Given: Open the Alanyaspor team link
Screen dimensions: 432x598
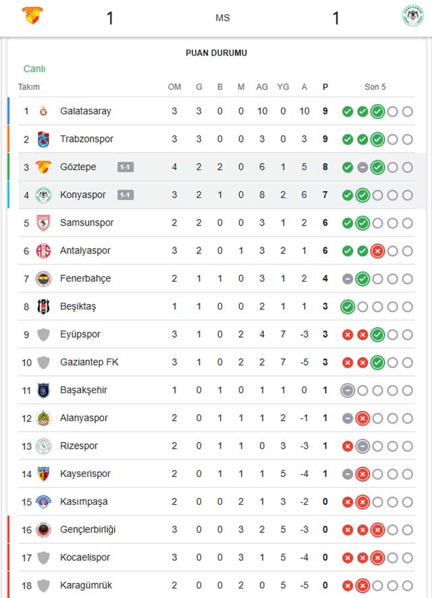Looking at the screenshot, I should click(x=84, y=418).
